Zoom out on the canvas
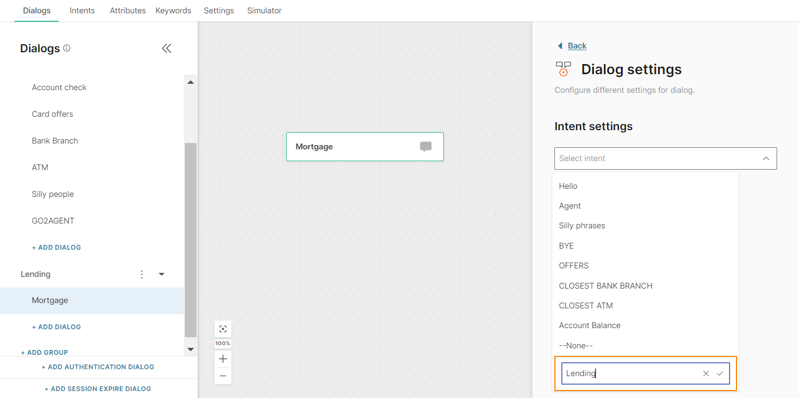This screenshot has height=398, width=799. pyautogui.click(x=223, y=376)
